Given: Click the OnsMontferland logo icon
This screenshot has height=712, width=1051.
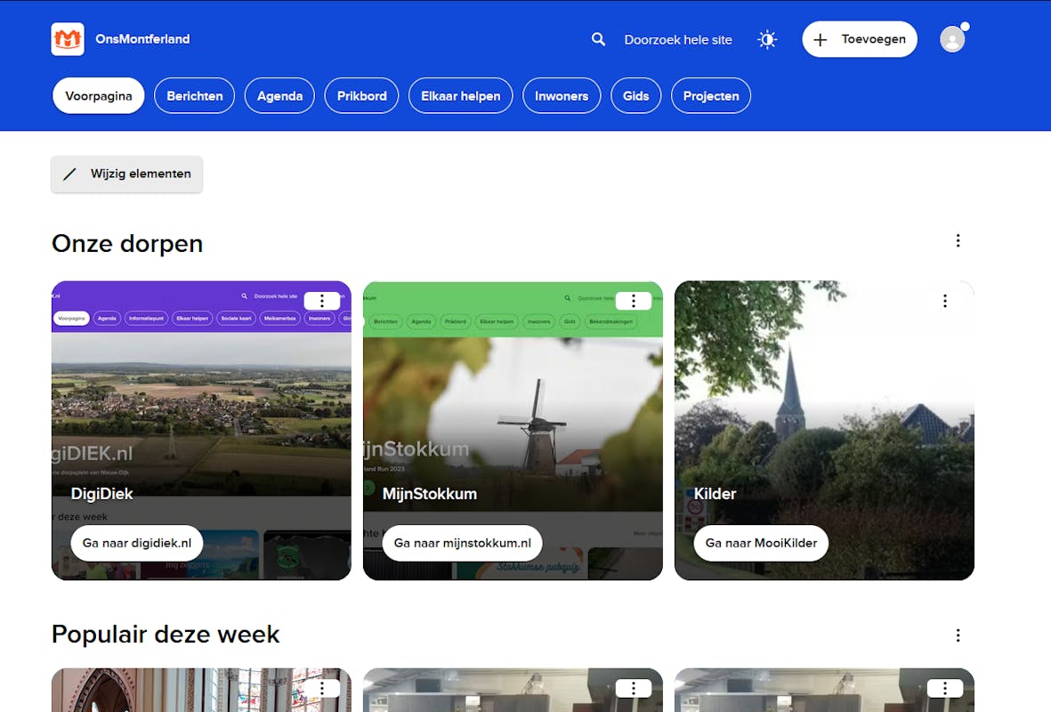Looking at the screenshot, I should pos(68,39).
